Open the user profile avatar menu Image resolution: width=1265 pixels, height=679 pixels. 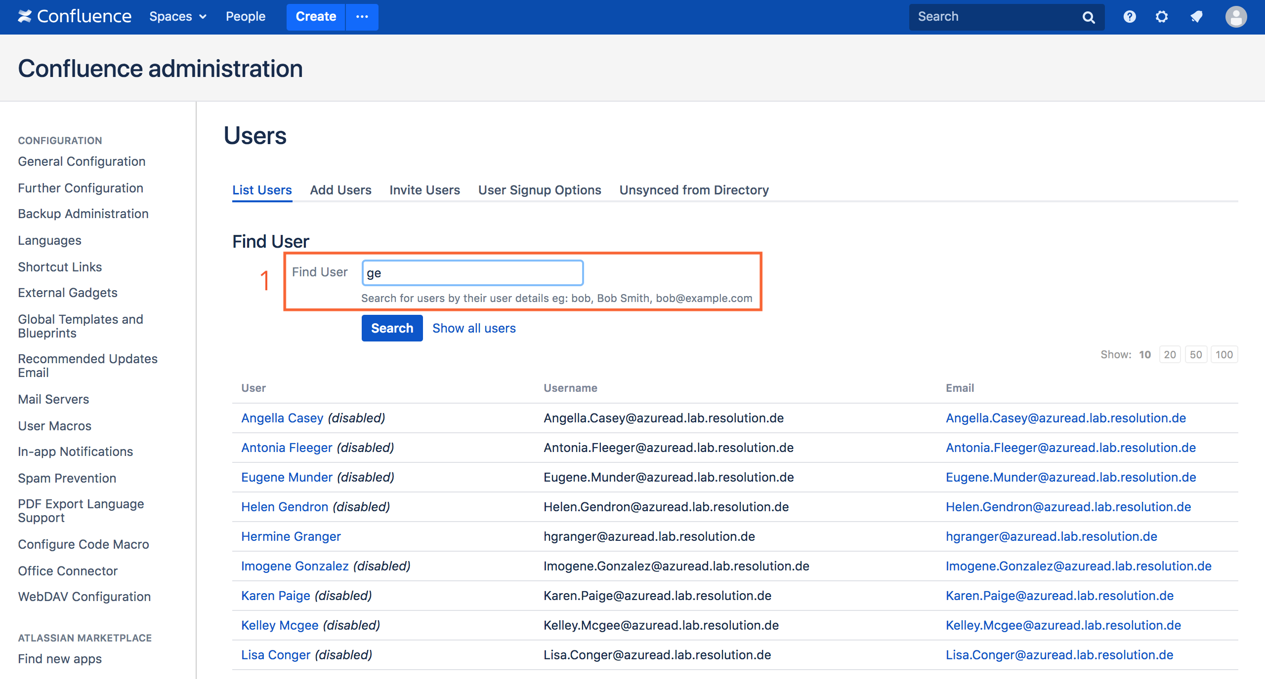[1236, 17]
